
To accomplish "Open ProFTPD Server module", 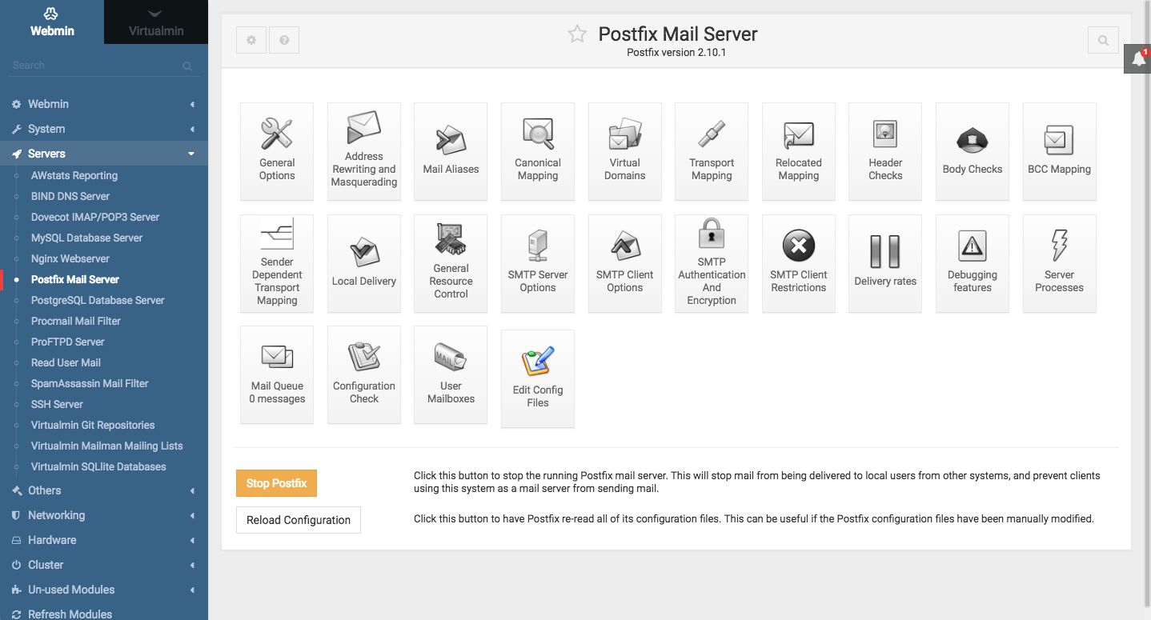I will click(68, 342).
